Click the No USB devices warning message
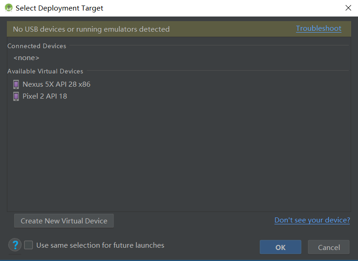 (91, 29)
